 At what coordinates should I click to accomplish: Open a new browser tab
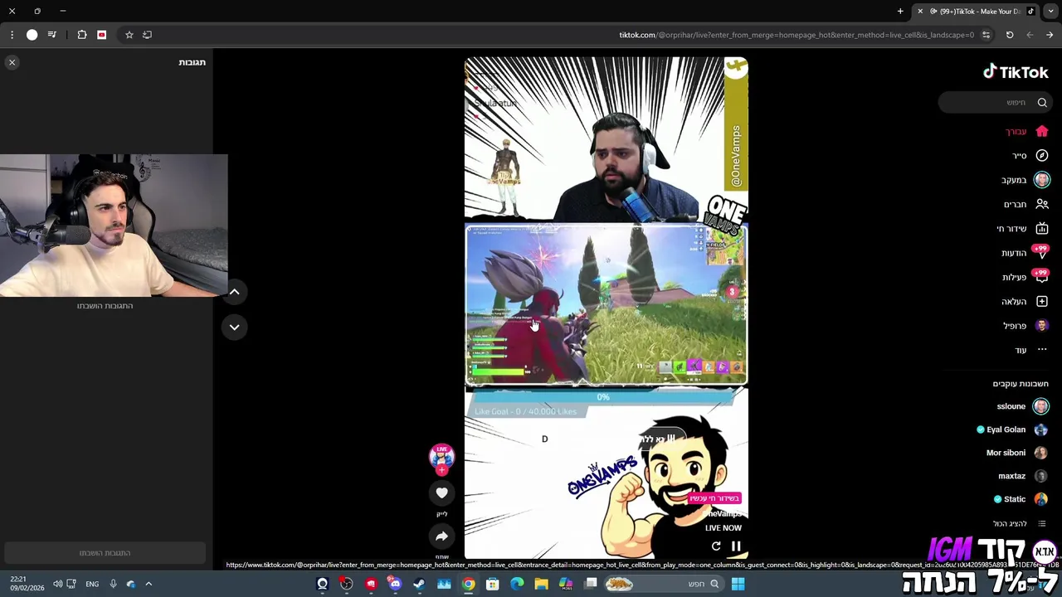click(900, 11)
